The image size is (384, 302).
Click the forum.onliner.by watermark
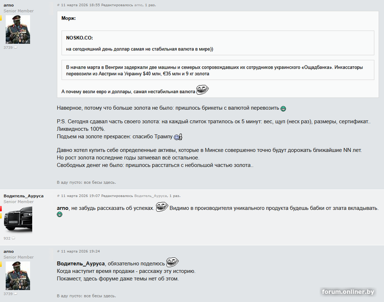point(348,292)
